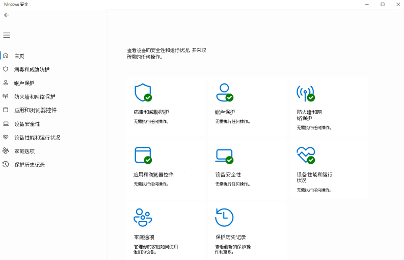Open 应用和浏览器控件 sidebar item
Screen dimensions: 404x260
(x=35, y=111)
